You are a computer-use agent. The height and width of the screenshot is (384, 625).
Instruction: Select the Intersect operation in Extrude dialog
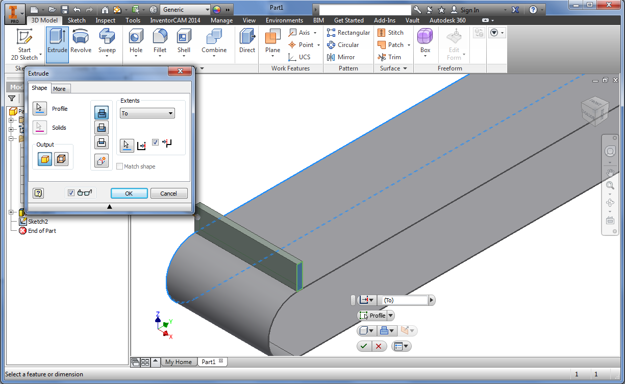[x=102, y=142]
